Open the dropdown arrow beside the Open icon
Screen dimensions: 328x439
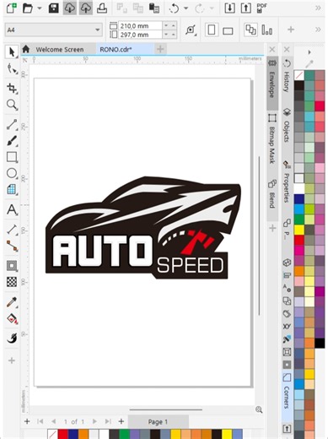pos(40,8)
